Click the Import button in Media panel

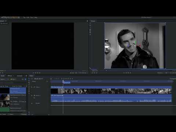3,80
